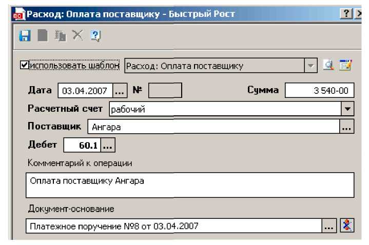Click the comment box Оплата поставщику Ангара

click(x=190, y=185)
